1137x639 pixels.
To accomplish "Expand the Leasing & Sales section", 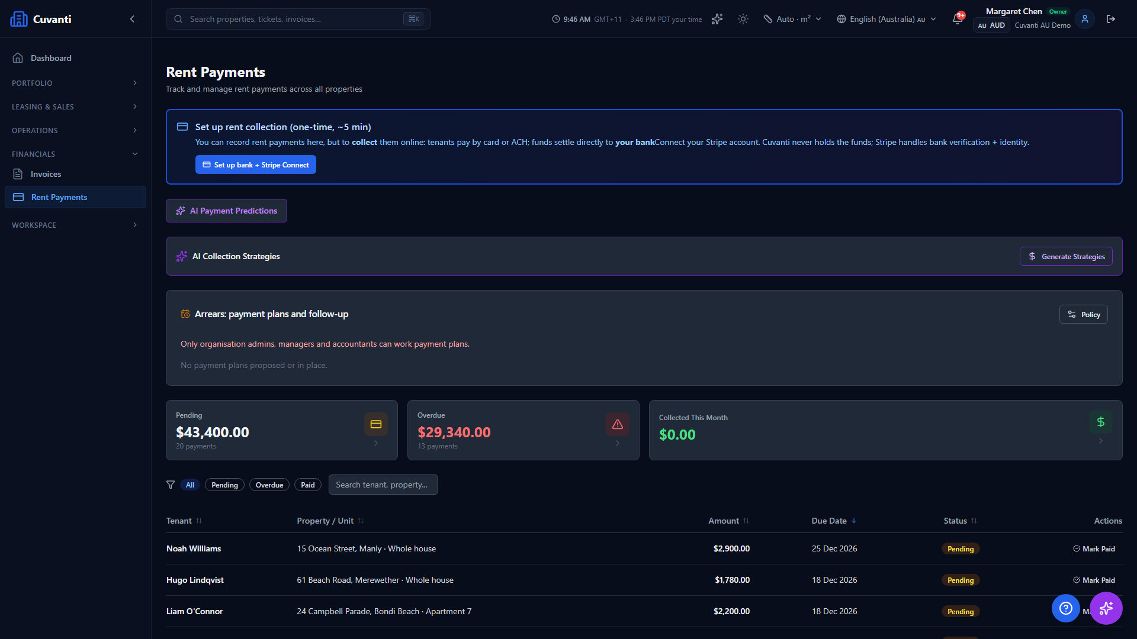I will [x=75, y=106].
